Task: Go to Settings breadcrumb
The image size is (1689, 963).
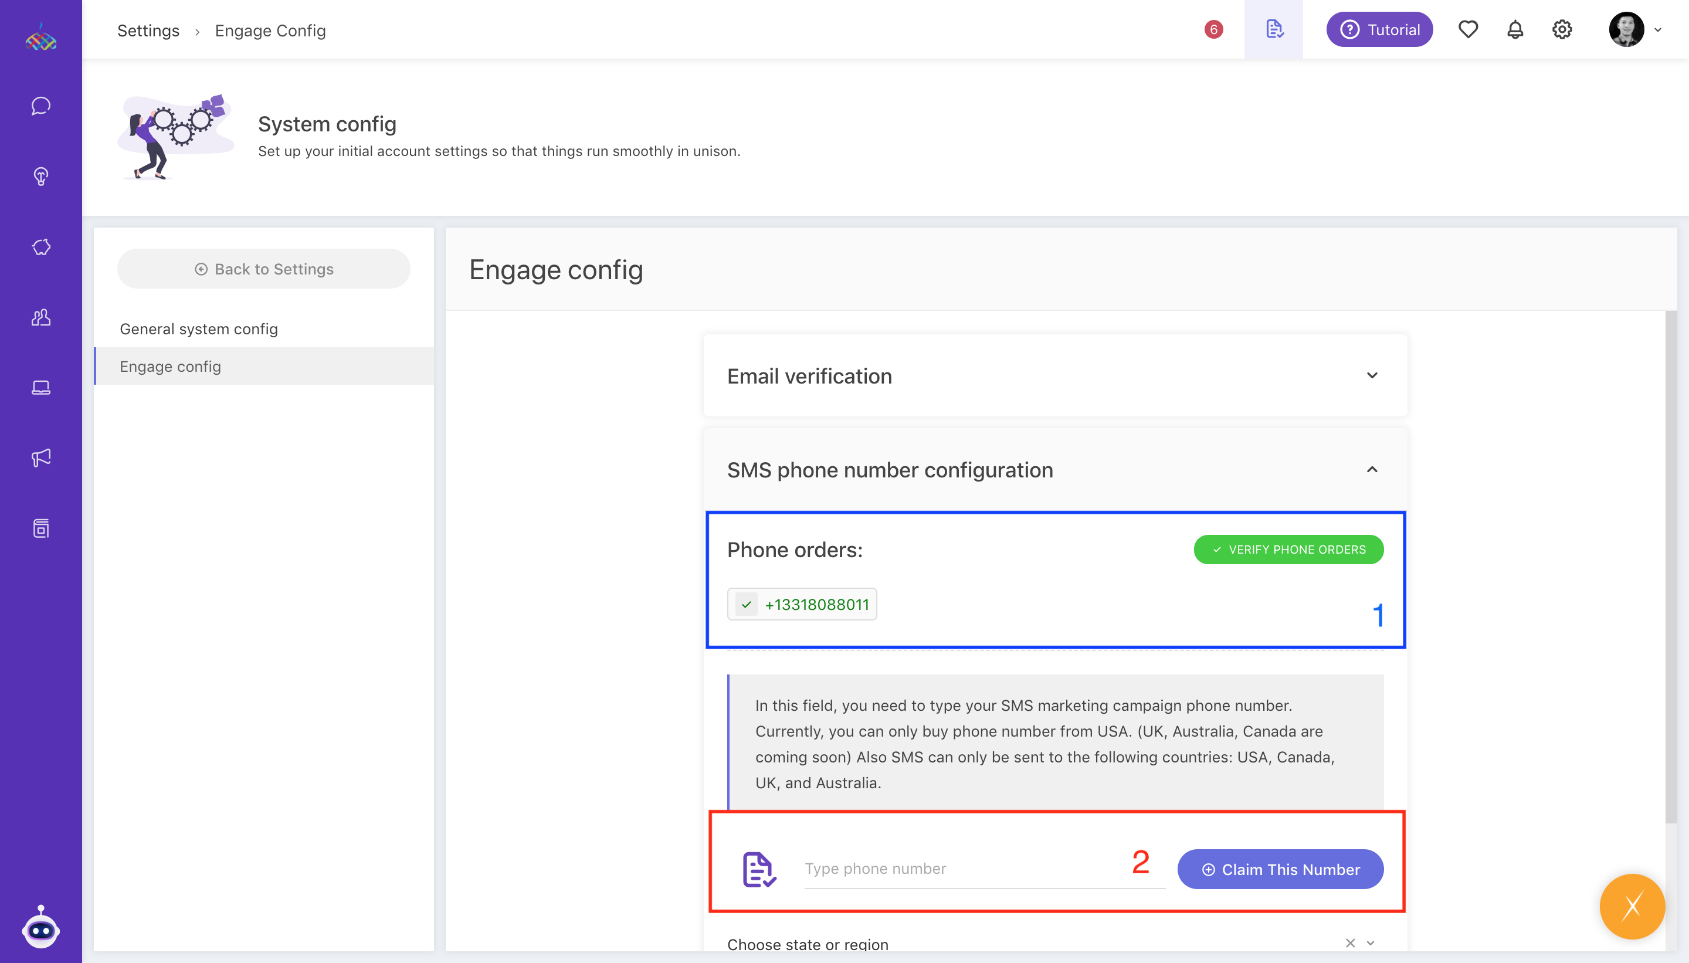Action: pyautogui.click(x=148, y=30)
